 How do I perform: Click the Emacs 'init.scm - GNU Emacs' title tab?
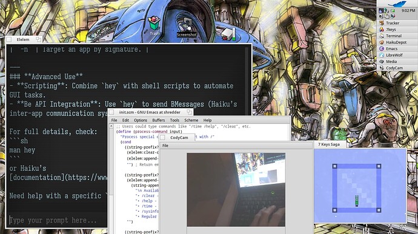[150, 112]
